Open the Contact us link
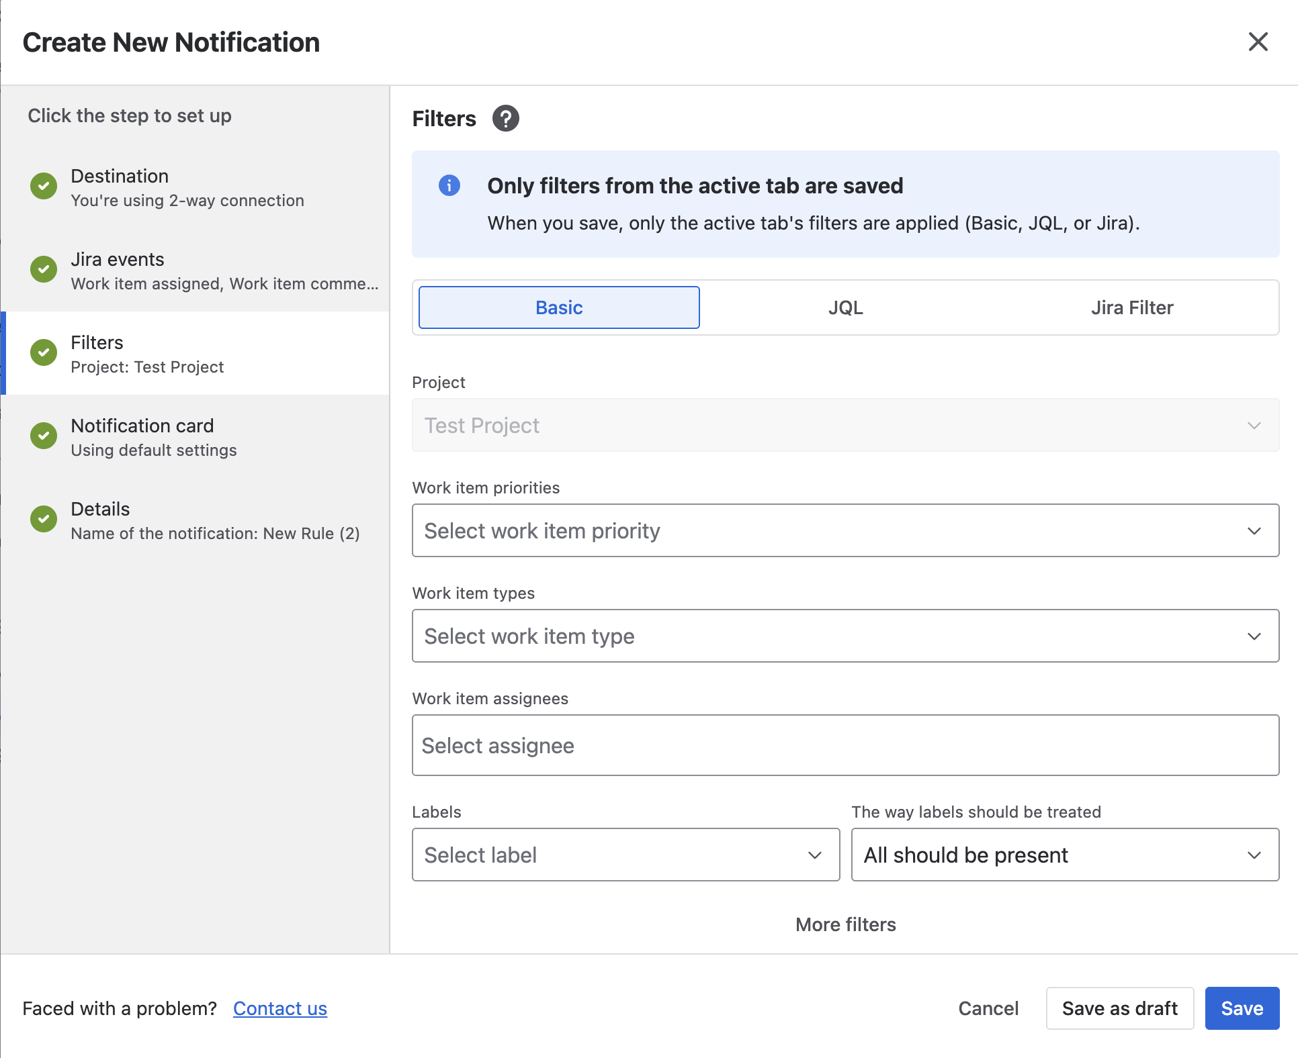The width and height of the screenshot is (1298, 1058). click(280, 1008)
